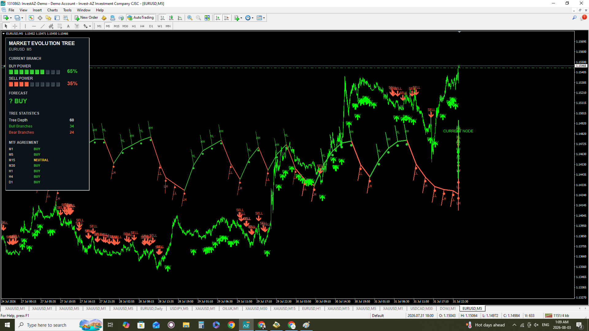Open the Indicators list dropdown
Screen dimensions: 589x331
click(238, 18)
